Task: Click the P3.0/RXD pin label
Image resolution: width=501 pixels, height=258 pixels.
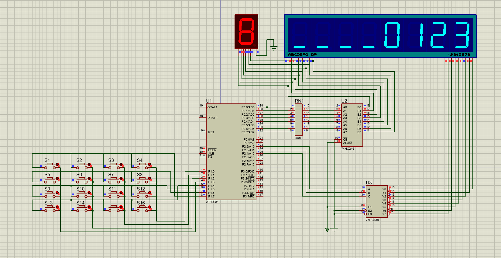Action: [x=248, y=172]
